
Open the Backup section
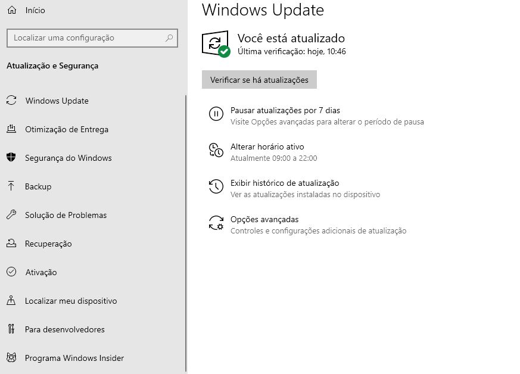point(38,186)
